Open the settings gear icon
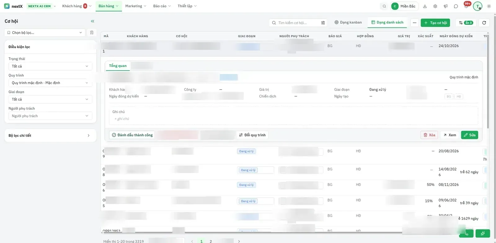The width and height of the screenshot is (496, 243). pyautogui.click(x=435, y=6)
